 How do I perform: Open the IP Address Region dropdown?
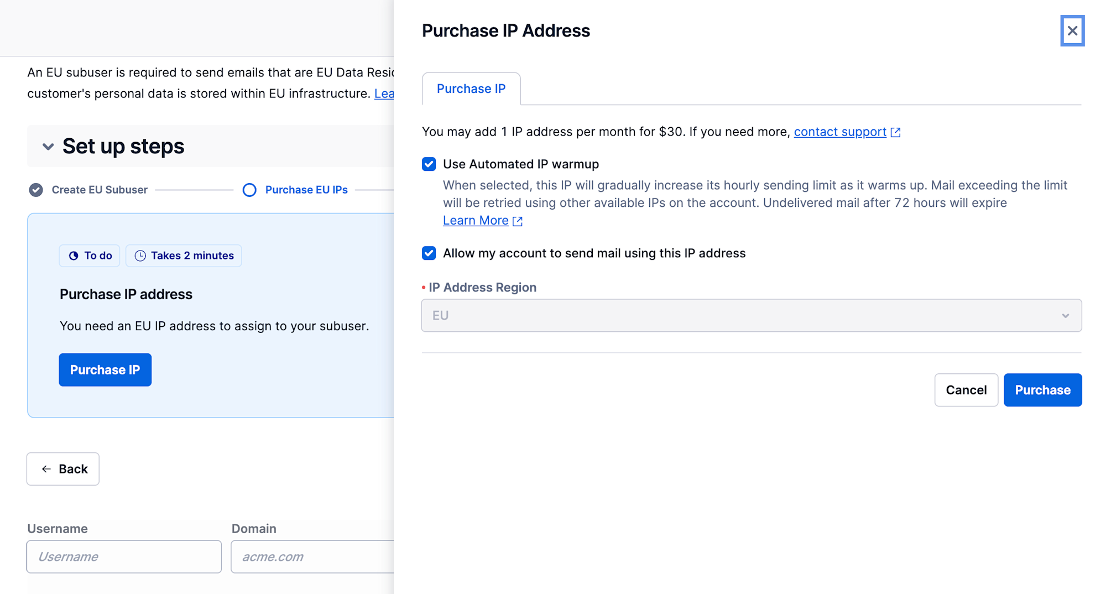(750, 316)
